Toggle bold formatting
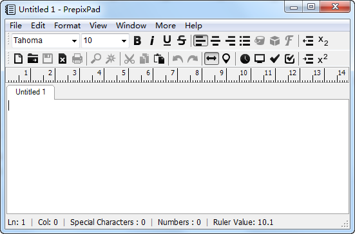 pyautogui.click(x=137, y=40)
